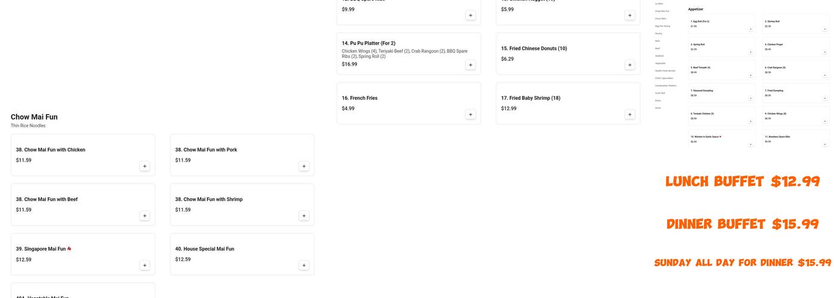The image size is (834, 298).
Task: Add 16. French Fries to cart
Action: coord(471,114)
